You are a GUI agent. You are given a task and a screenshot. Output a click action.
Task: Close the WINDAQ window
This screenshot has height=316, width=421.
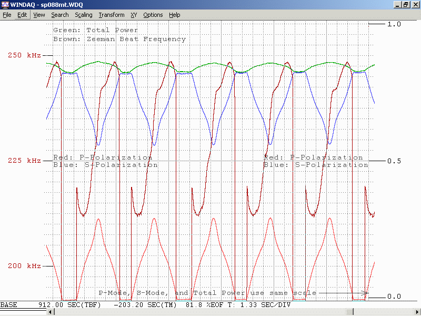(x=415, y=4)
